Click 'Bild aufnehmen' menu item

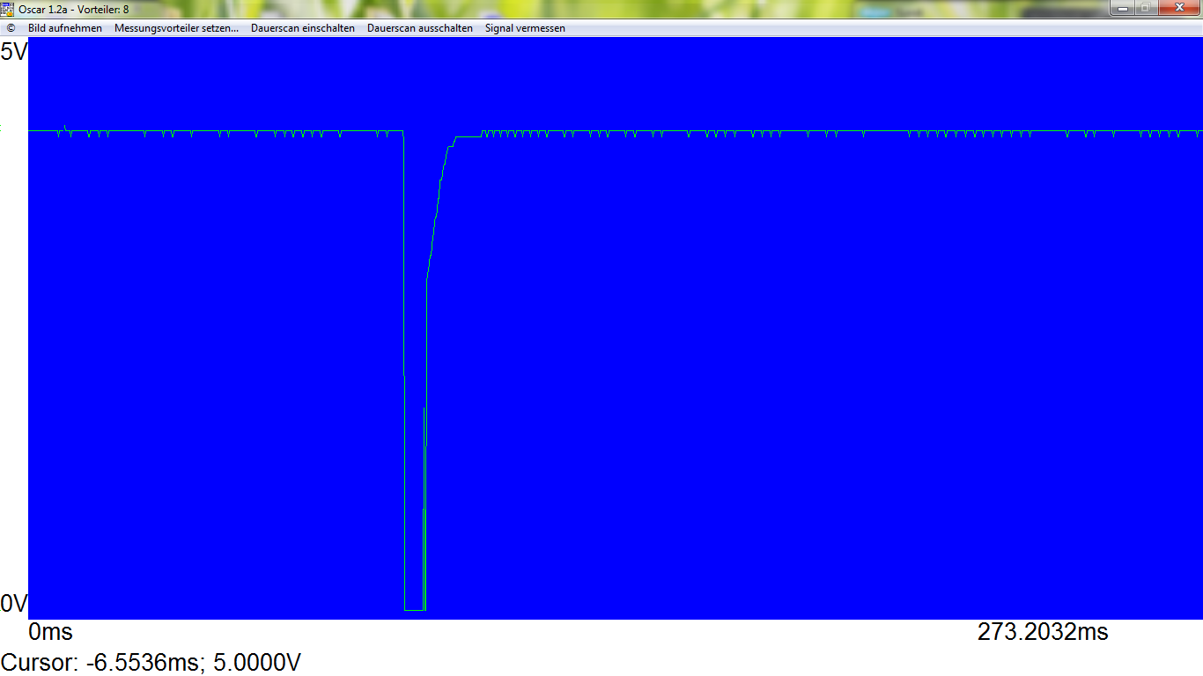(x=65, y=28)
